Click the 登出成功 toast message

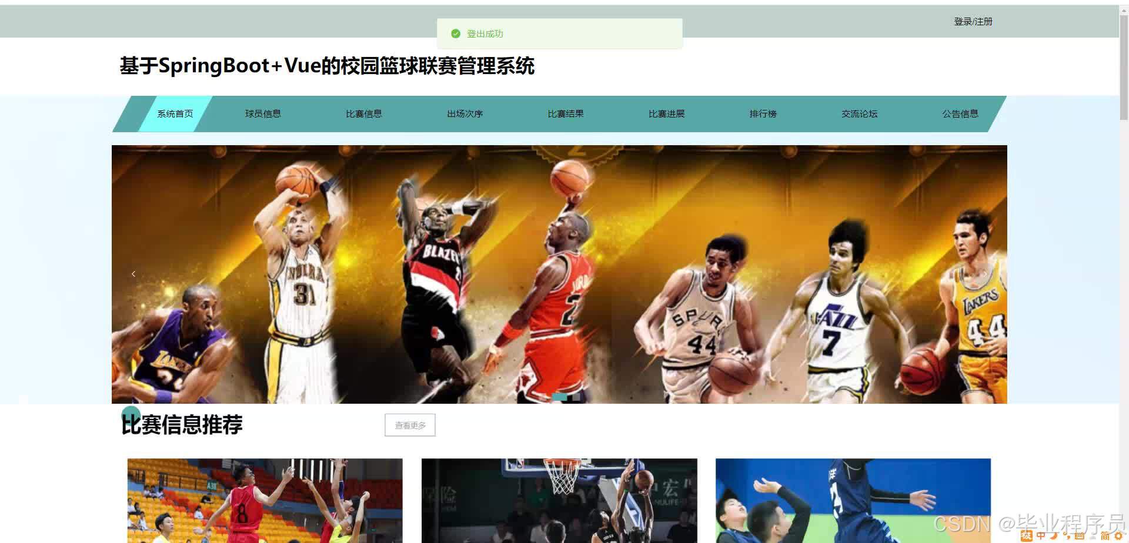pyautogui.click(x=559, y=33)
